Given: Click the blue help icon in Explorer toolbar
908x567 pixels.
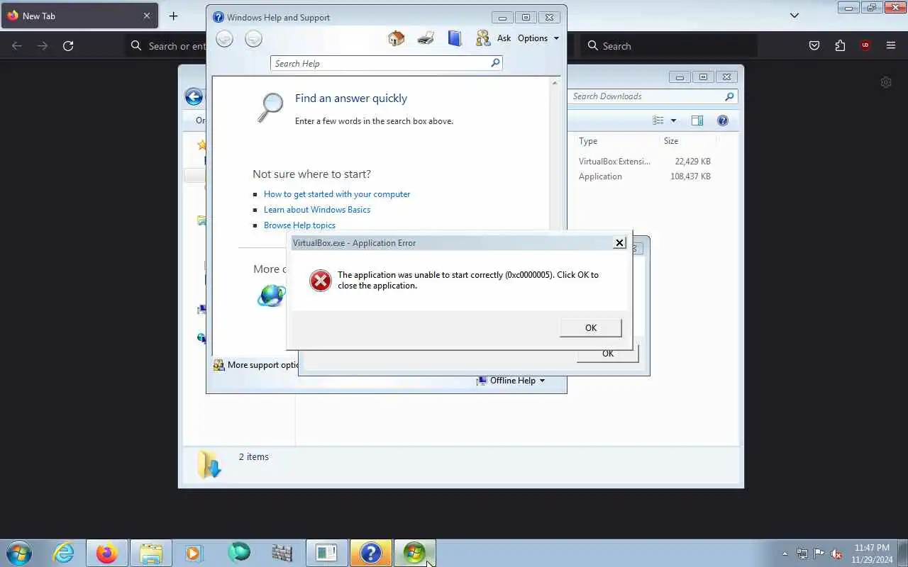Looking at the screenshot, I should coord(723,120).
